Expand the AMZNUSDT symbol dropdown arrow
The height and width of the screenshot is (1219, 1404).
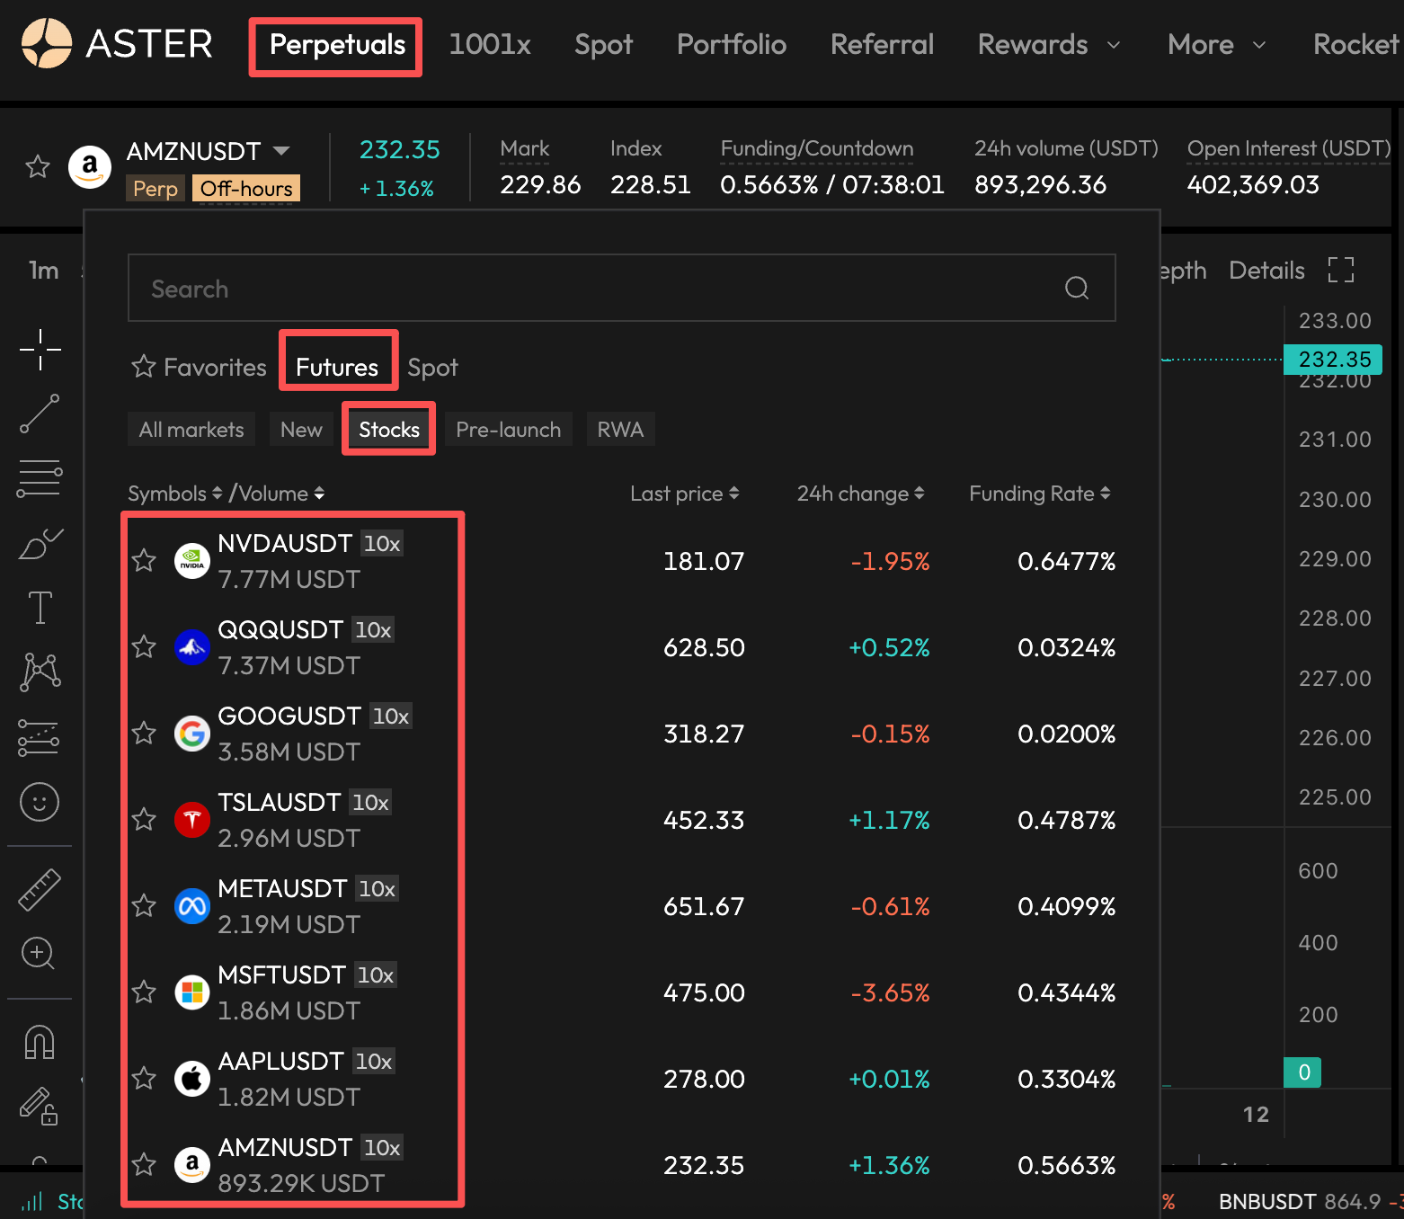(281, 151)
